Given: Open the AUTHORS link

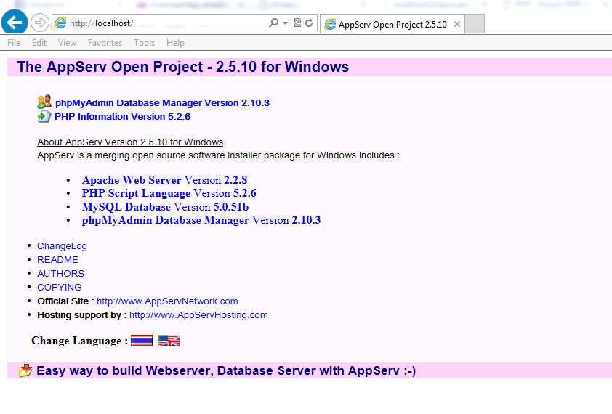Looking at the screenshot, I should (x=60, y=274).
